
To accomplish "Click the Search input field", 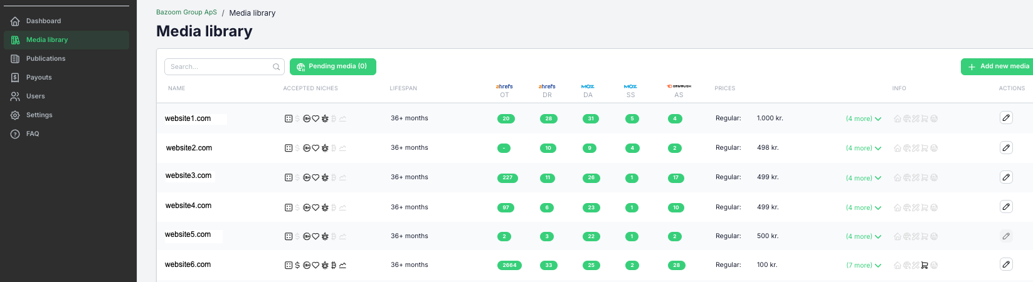I will click(220, 66).
